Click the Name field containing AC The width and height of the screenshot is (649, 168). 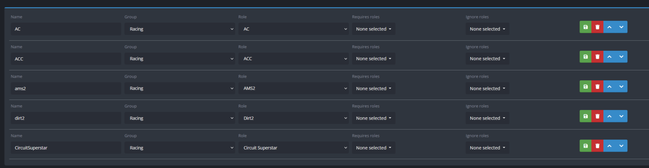tap(66, 29)
